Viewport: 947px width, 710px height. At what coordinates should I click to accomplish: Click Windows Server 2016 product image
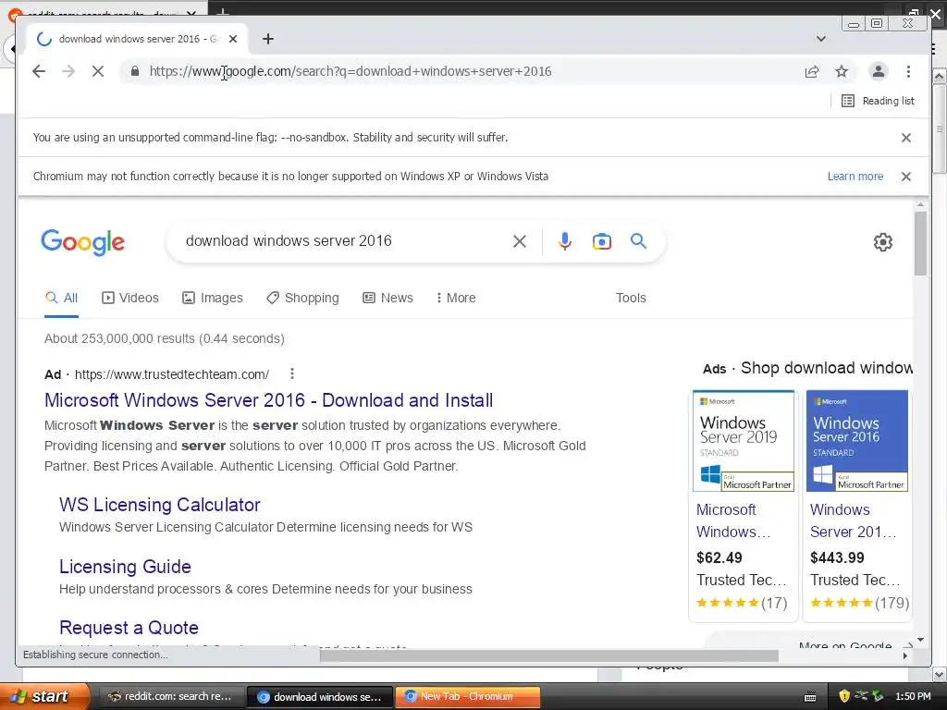[x=857, y=441]
